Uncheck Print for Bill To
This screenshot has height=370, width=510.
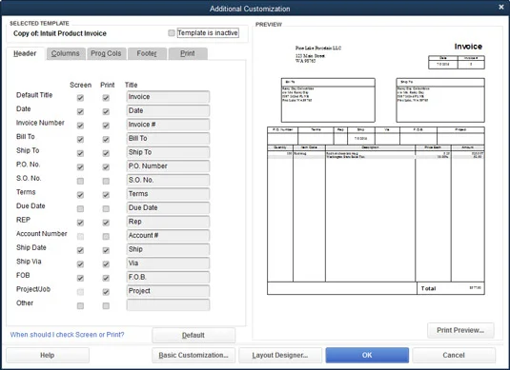pyautogui.click(x=106, y=140)
